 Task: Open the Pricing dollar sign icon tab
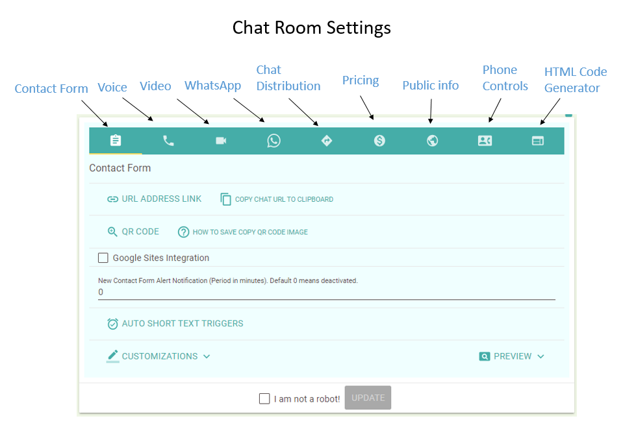click(379, 140)
